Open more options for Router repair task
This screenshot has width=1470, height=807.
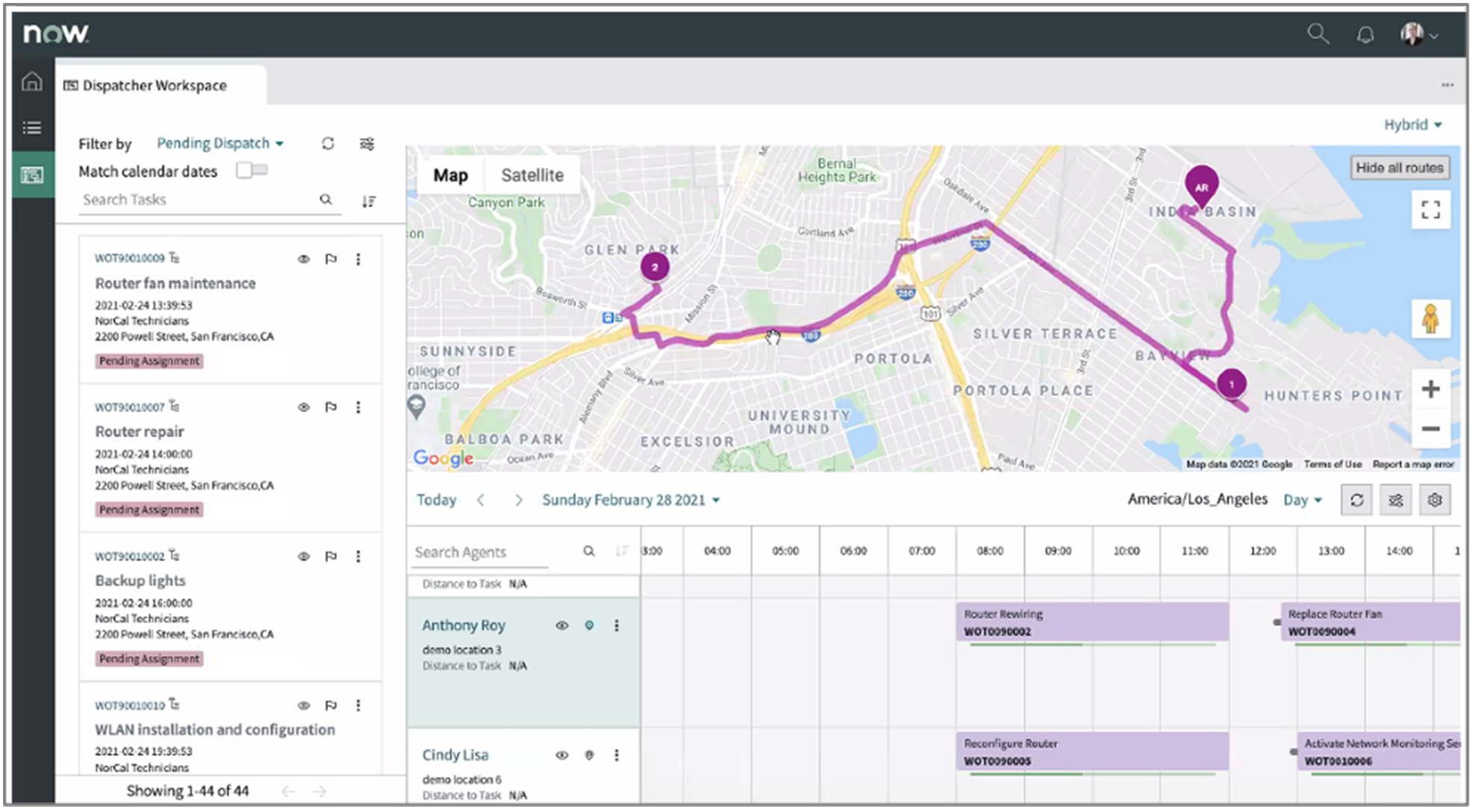pyautogui.click(x=358, y=407)
